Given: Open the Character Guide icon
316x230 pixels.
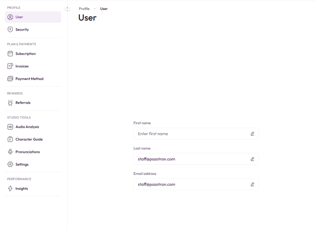Looking at the screenshot, I should click(x=10, y=139).
